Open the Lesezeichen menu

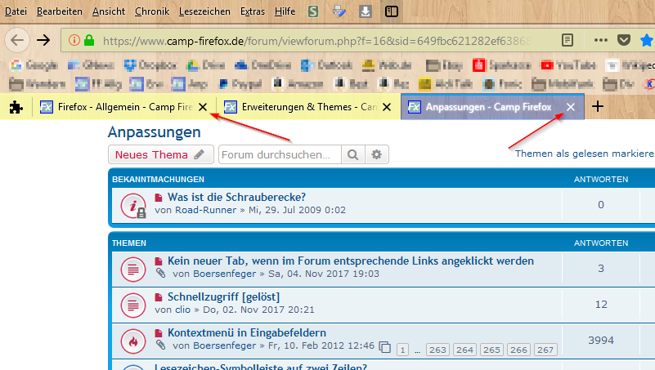(x=204, y=11)
